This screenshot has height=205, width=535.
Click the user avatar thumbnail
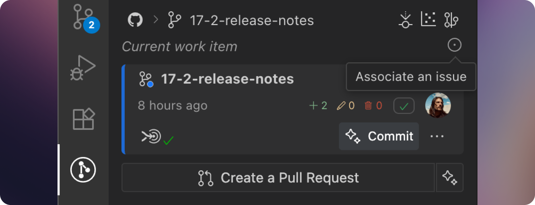[x=438, y=105]
